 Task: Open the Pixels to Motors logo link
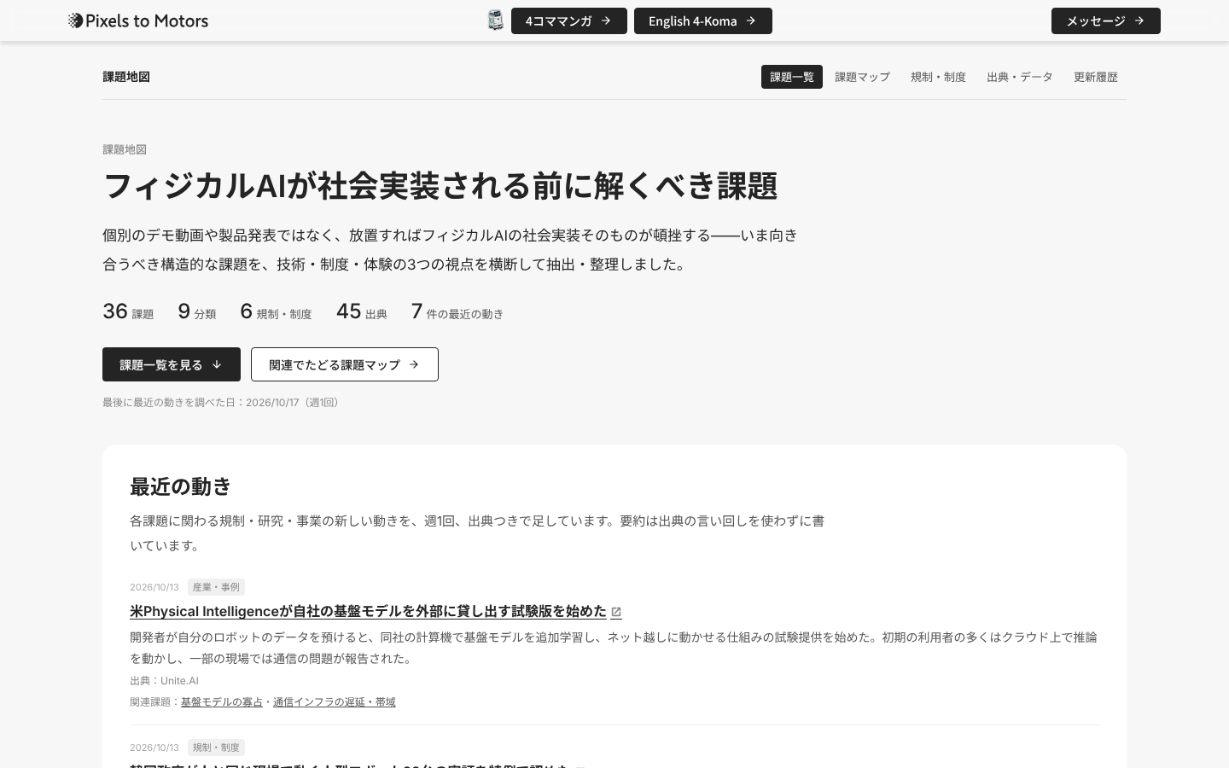(138, 20)
